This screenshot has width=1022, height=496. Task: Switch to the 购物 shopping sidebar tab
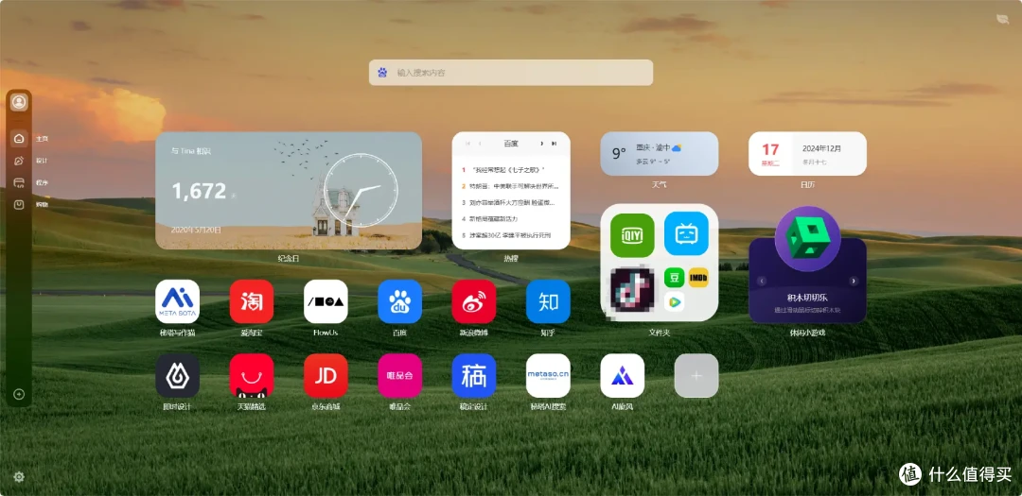(19, 204)
